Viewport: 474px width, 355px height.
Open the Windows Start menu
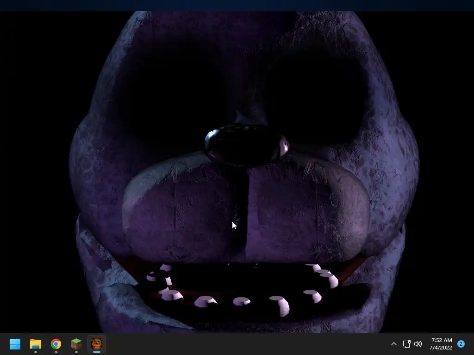point(15,344)
